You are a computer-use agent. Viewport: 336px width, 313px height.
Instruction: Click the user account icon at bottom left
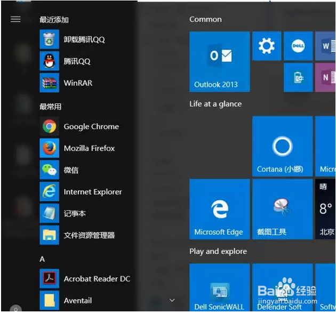(x=15, y=309)
